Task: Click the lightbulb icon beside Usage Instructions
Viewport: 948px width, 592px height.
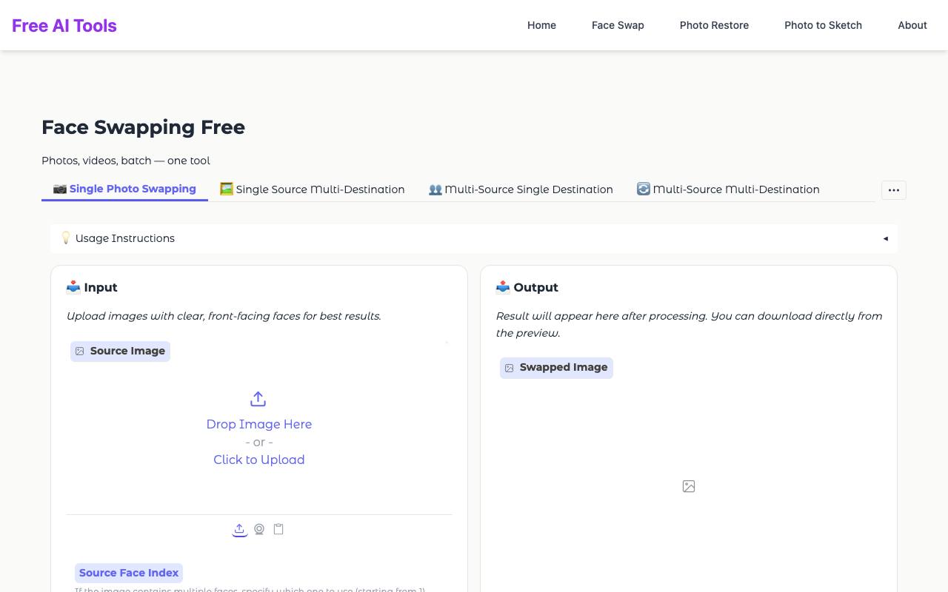Action: 66,238
